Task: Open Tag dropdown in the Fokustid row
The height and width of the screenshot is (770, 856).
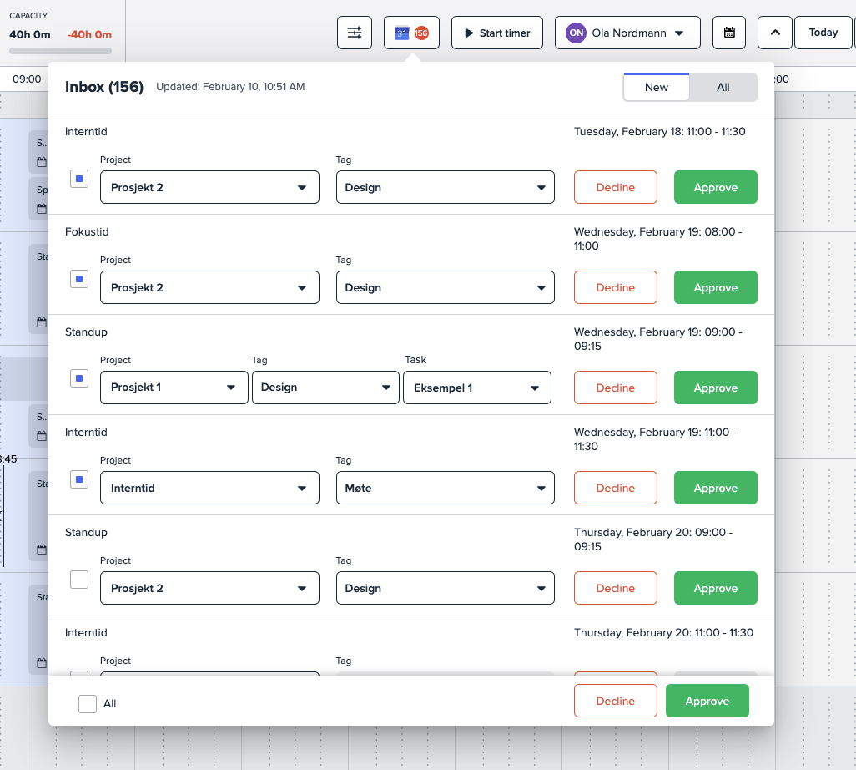Action: [x=446, y=287]
